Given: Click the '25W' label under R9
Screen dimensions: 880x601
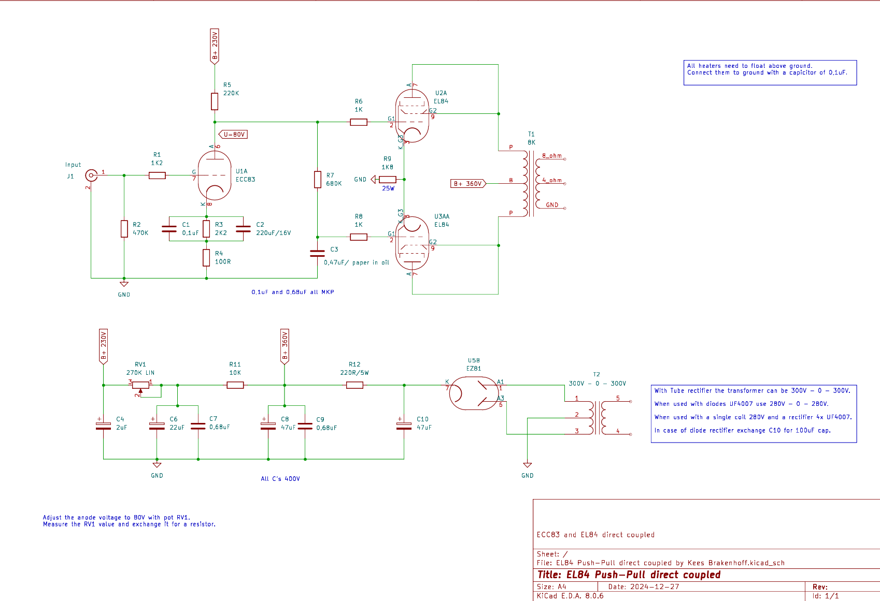Looking at the screenshot, I should coord(388,188).
